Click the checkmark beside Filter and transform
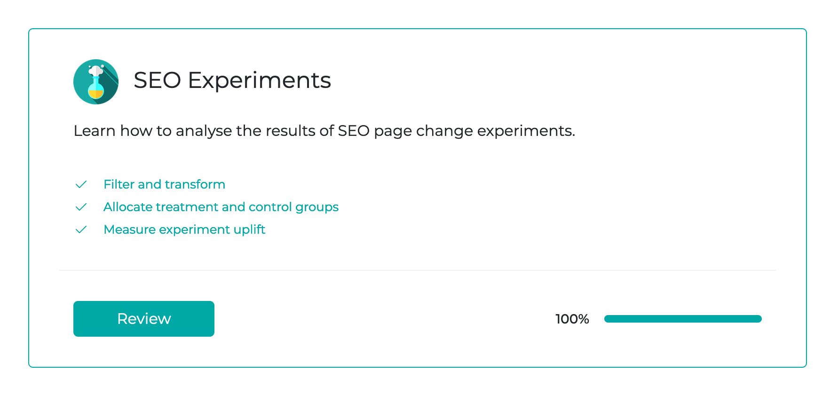Image resolution: width=838 pixels, height=395 pixels. click(81, 184)
